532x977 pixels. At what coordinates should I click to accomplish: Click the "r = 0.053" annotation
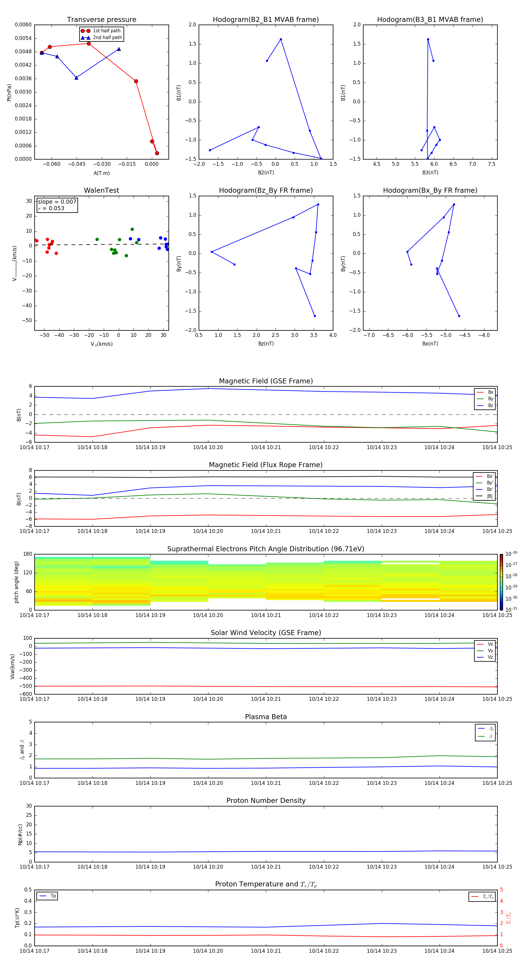51,208
